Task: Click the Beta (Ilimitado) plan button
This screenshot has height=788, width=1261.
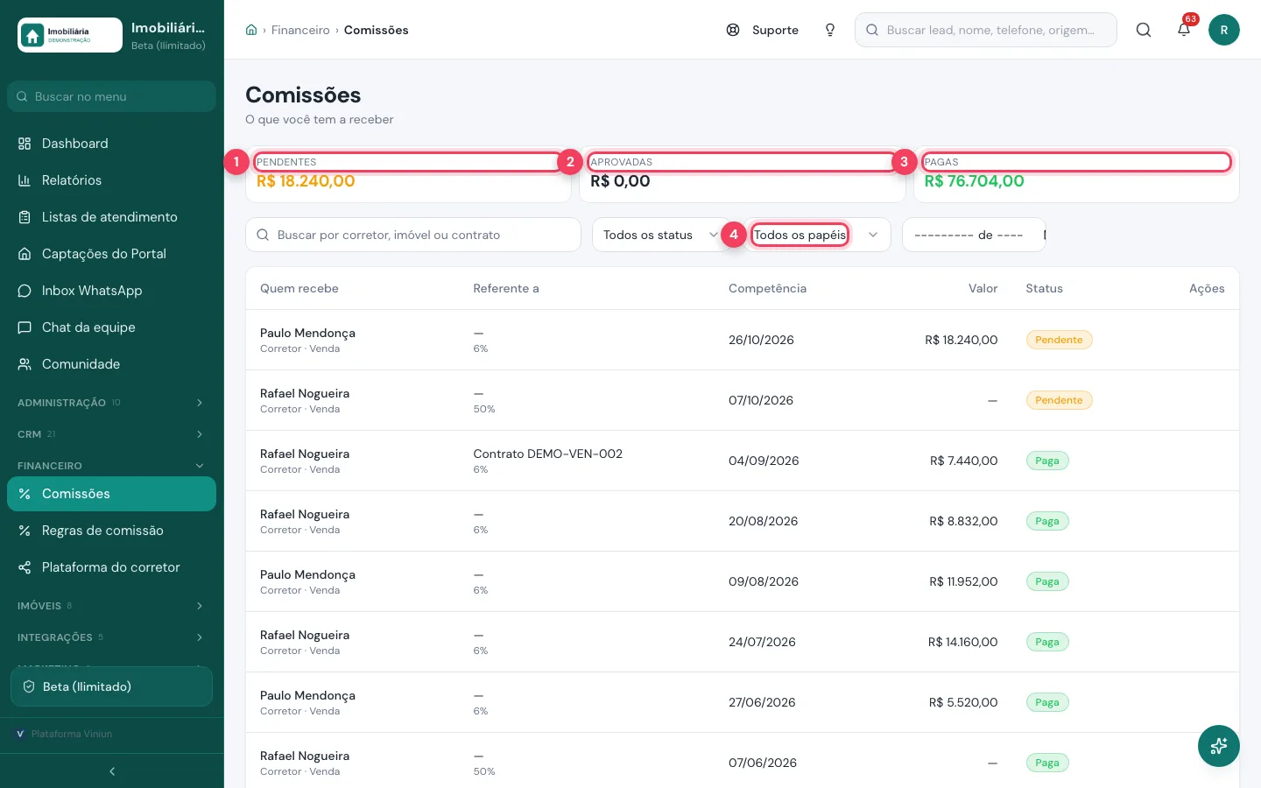Action: [x=111, y=686]
